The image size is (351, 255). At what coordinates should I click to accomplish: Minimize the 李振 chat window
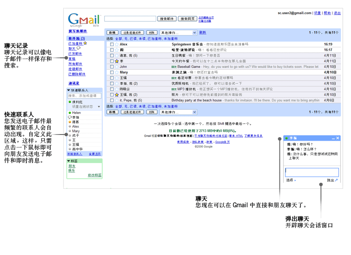(333, 138)
